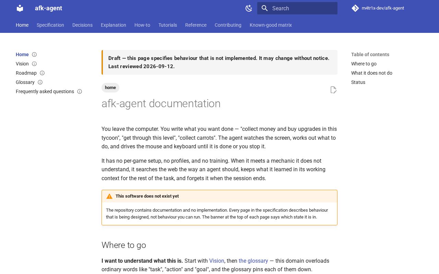
Task: Switch to the Explanation tab
Action: (x=114, y=25)
